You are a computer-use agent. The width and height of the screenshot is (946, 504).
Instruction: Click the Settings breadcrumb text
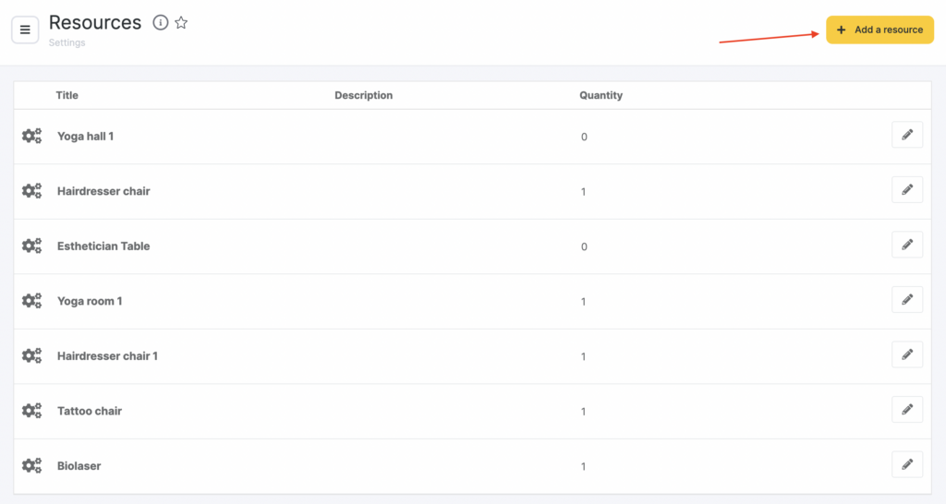tap(67, 42)
